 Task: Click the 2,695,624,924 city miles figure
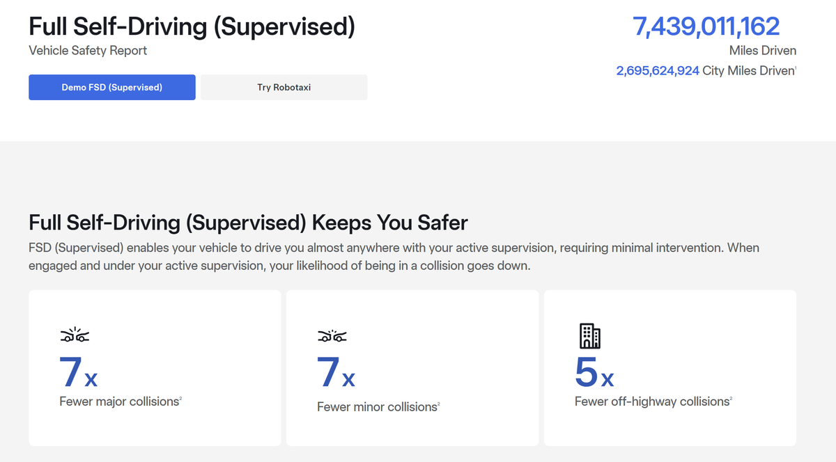click(x=658, y=71)
